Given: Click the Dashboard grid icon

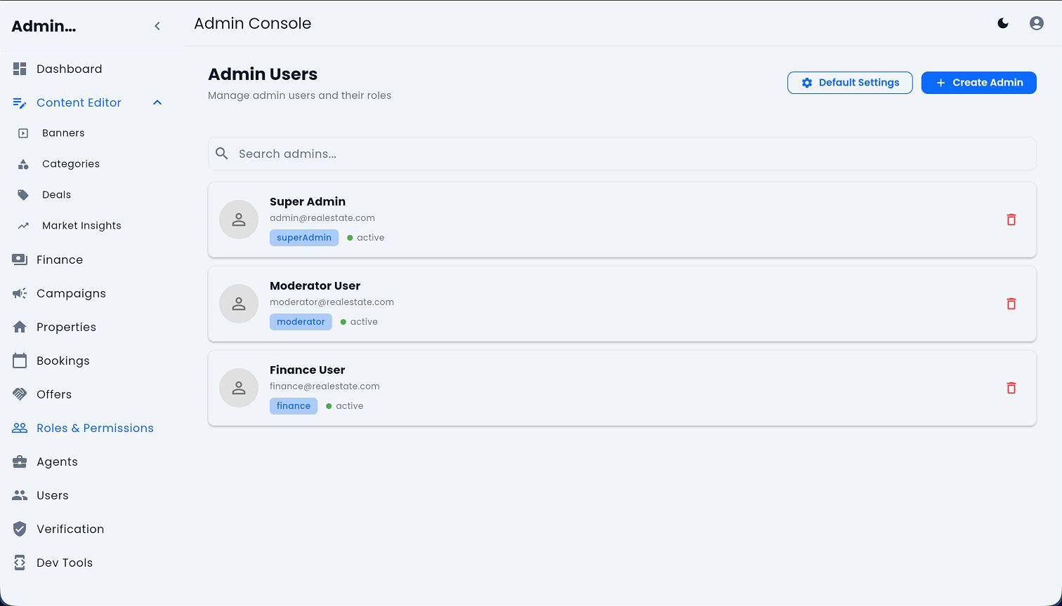Looking at the screenshot, I should 20,69.
